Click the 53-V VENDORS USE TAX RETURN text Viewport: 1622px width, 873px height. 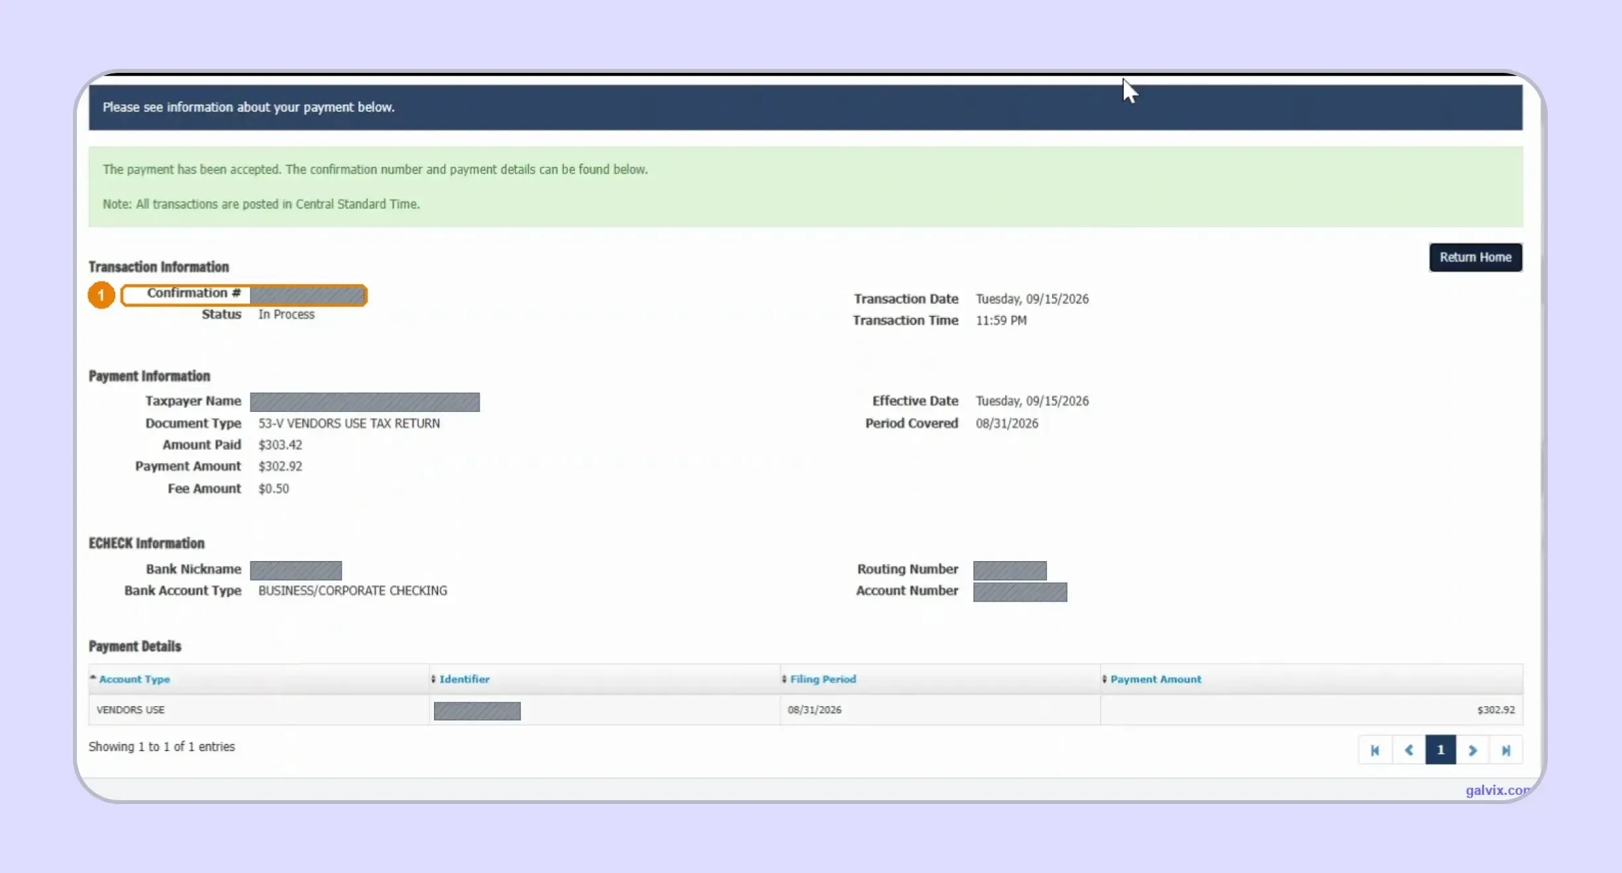349,423
